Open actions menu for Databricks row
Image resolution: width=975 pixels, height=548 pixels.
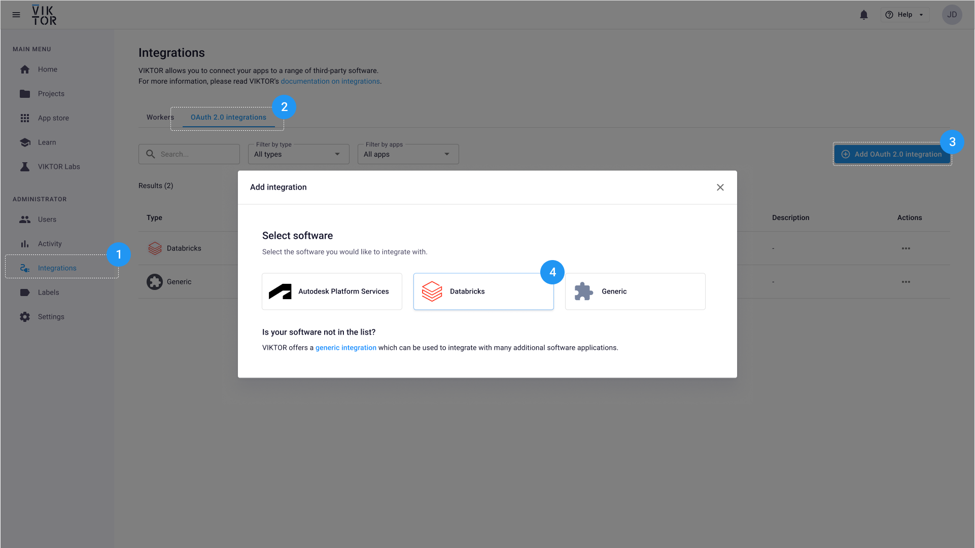(906, 248)
